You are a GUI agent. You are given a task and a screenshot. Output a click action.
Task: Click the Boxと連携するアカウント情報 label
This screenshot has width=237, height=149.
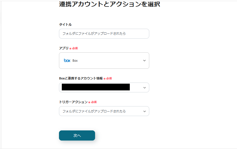point(81,78)
